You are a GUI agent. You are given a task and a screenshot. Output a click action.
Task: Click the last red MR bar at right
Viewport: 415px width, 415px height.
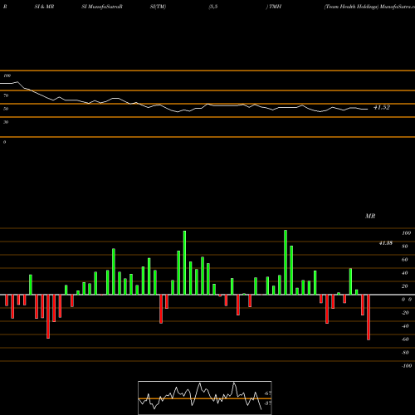pos(369,317)
